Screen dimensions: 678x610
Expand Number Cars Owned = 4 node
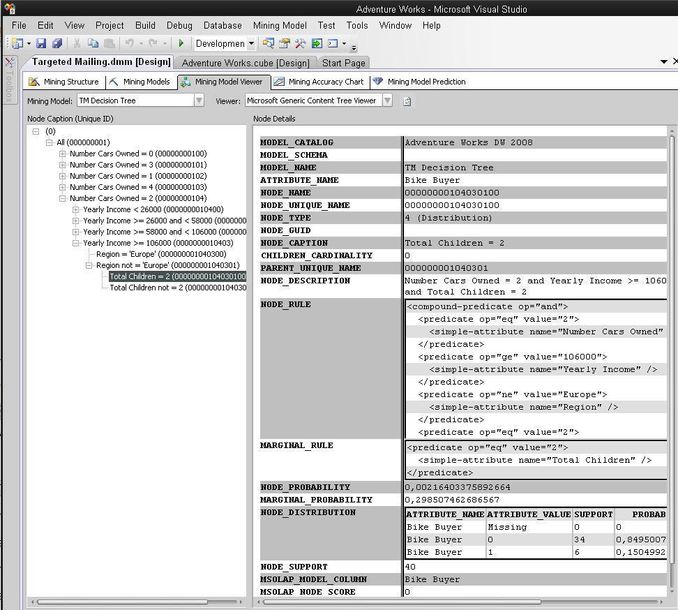pos(62,188)
